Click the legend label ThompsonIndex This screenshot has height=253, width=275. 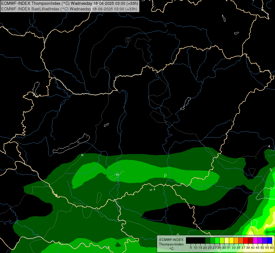171,244
